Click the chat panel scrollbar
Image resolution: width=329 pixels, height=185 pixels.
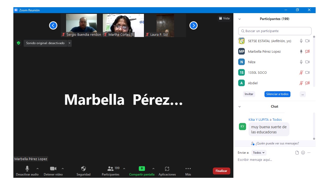[314, 126]
